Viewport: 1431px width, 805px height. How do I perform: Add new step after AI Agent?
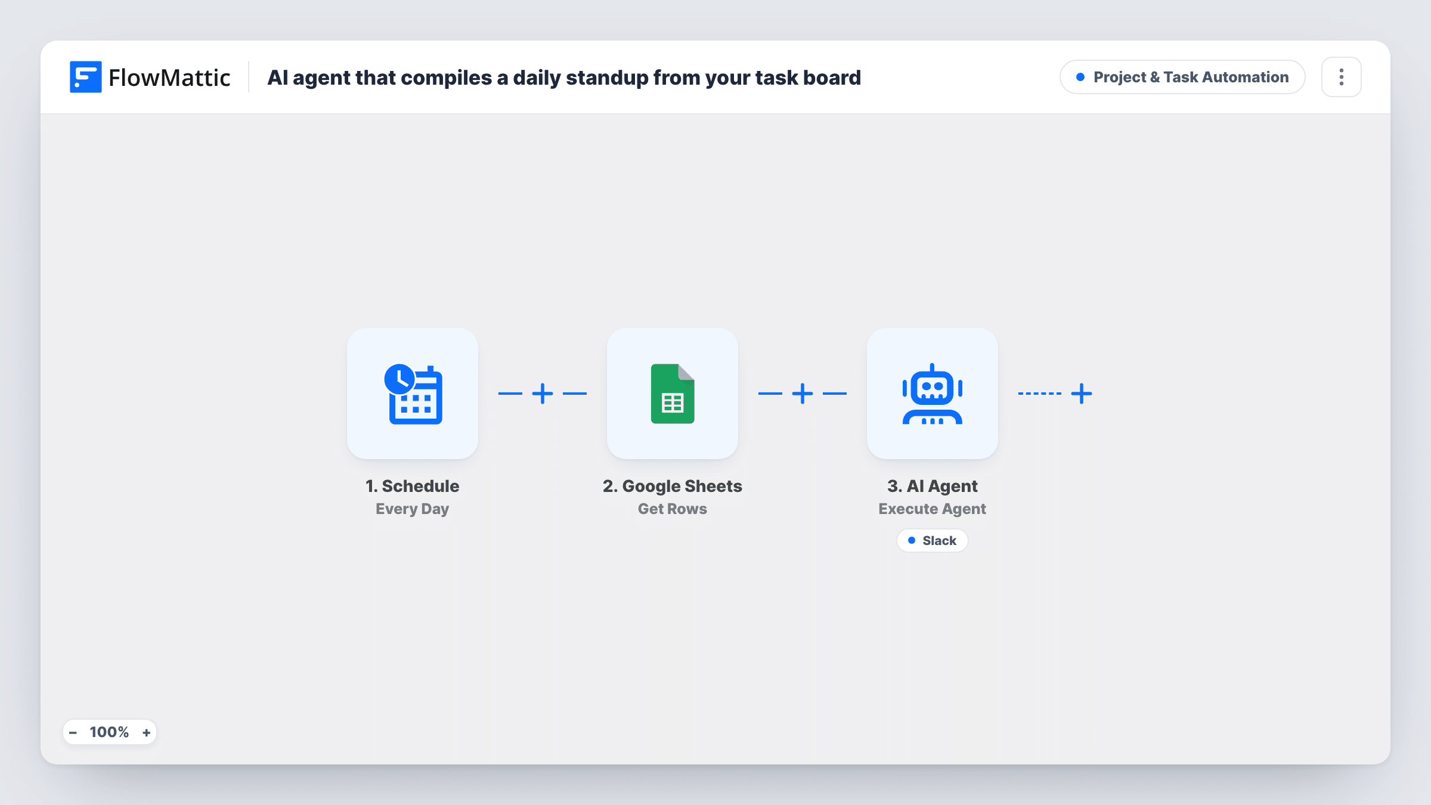tap(1082, 394)
